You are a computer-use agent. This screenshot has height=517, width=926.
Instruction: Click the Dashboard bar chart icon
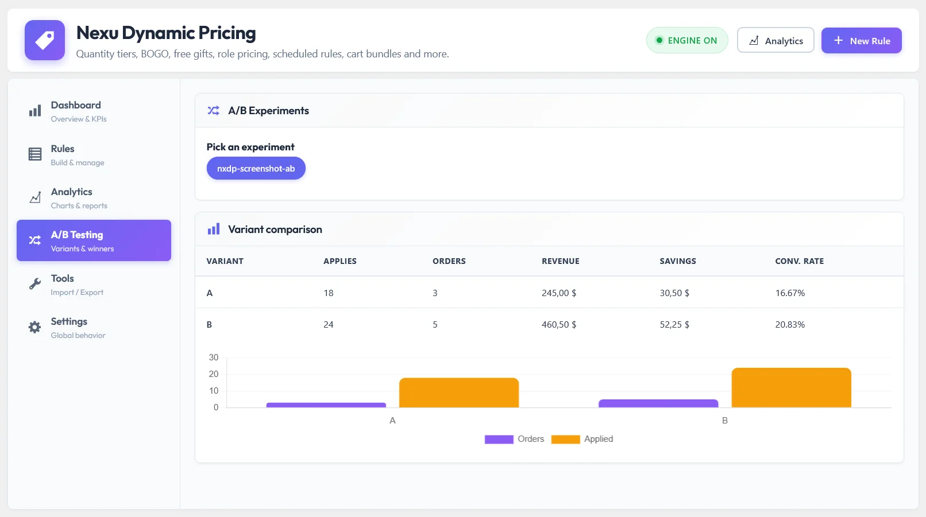[x=35, y=111]
